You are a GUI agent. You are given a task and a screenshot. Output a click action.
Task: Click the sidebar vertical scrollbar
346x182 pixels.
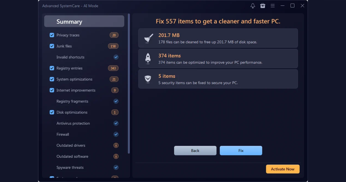(129, 84)
